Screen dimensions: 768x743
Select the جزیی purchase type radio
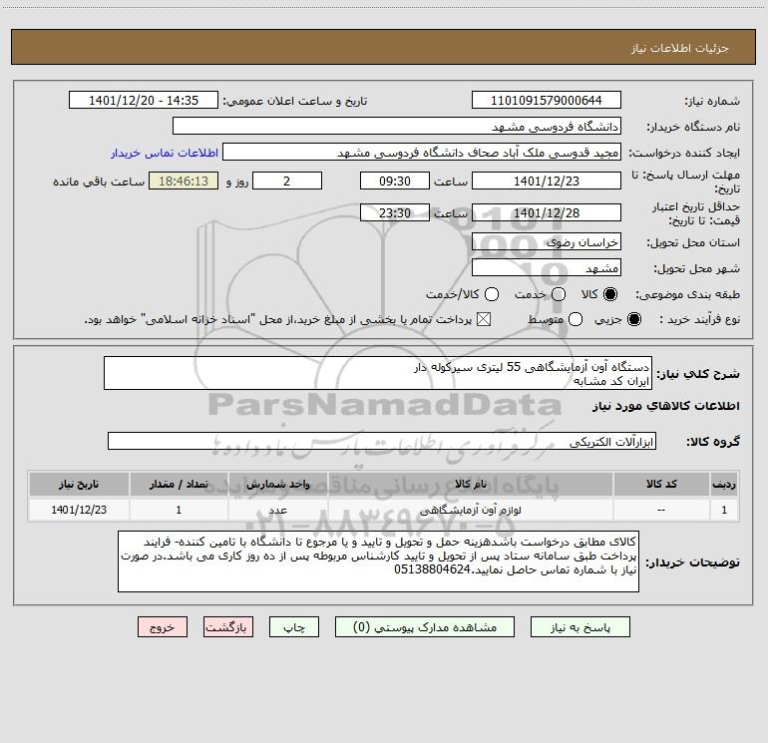[x=633, y=319]
